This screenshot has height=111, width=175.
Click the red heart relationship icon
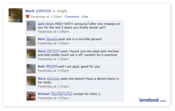click(x=27, y=17)
